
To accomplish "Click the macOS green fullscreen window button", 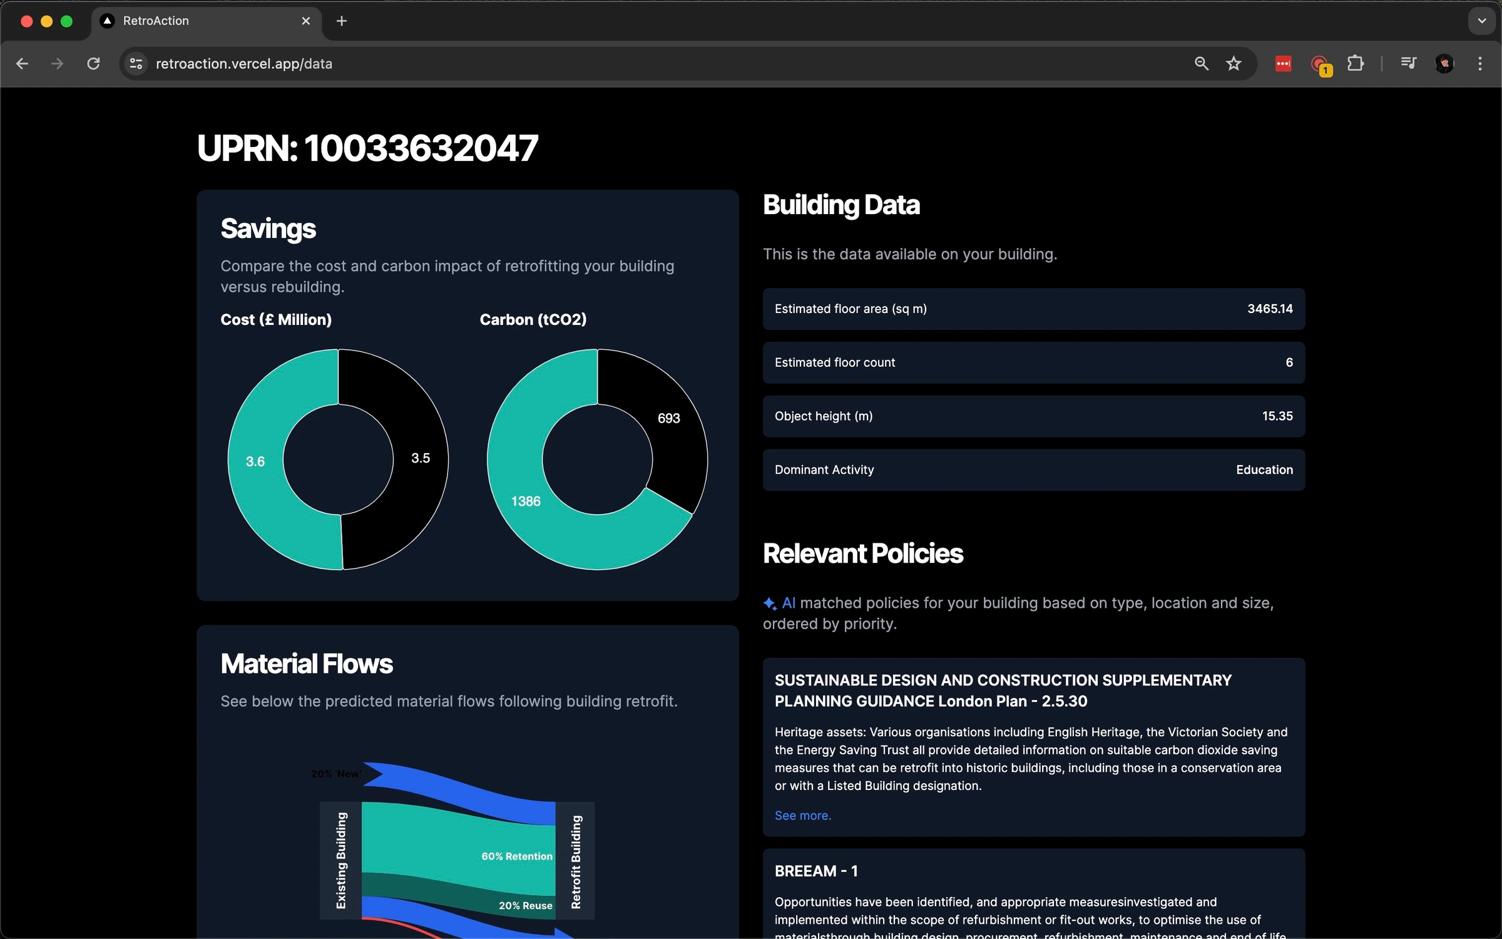I will pyautogui.click(x=66, y=21).
